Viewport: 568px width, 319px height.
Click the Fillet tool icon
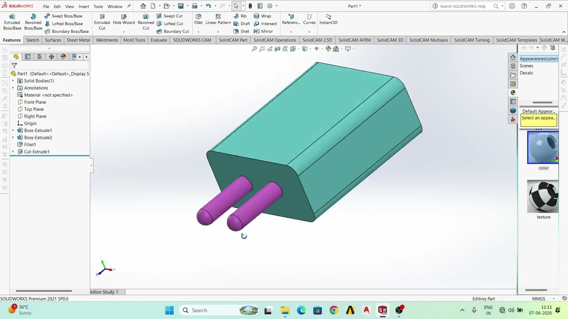point(198,19)
